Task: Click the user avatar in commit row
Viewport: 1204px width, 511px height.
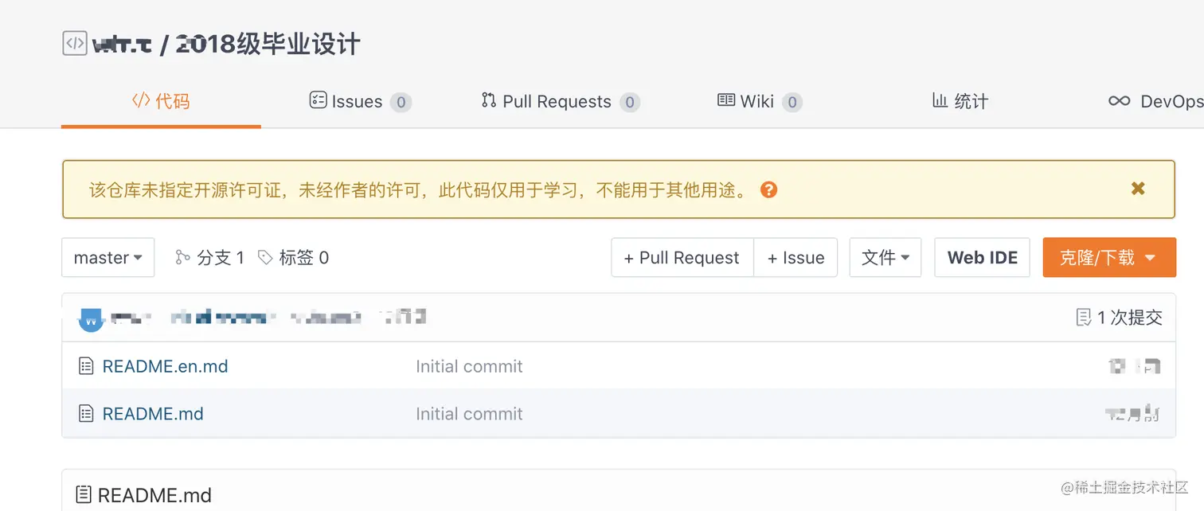Action: coord(91,318)
